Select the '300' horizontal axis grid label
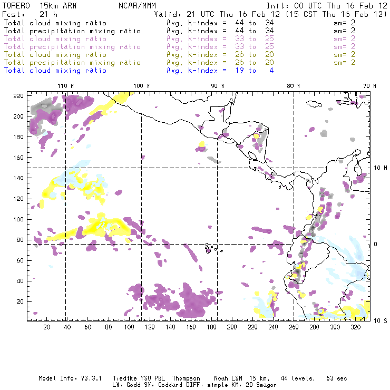390x390 pixels. point(335,327)
